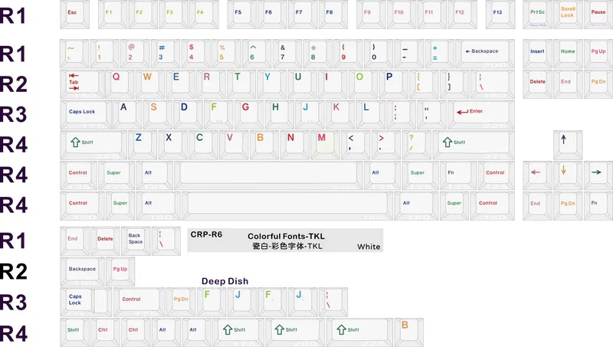The height and width of the screenshot is (347, 613).
Task: Click the Insert keycap
Action: [x=538, y=54]
